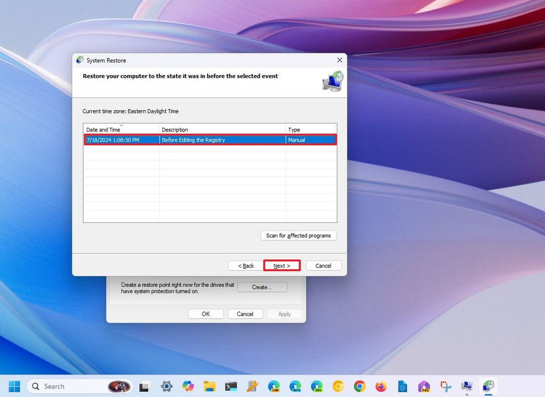Click Scan for affected programs
This screenshot has height=397, width=545.
(299, 235)
